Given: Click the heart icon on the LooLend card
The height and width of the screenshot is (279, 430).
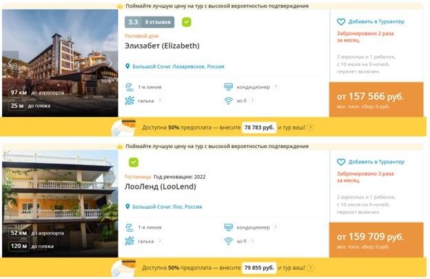Looking at the screenshot, I should [x=341, y=162].
